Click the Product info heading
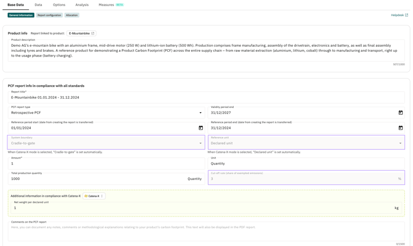Viewport: 413px width, 246px height. coord(17,33)
